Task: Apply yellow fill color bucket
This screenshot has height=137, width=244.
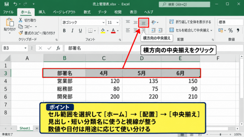Action: [103, 31]
